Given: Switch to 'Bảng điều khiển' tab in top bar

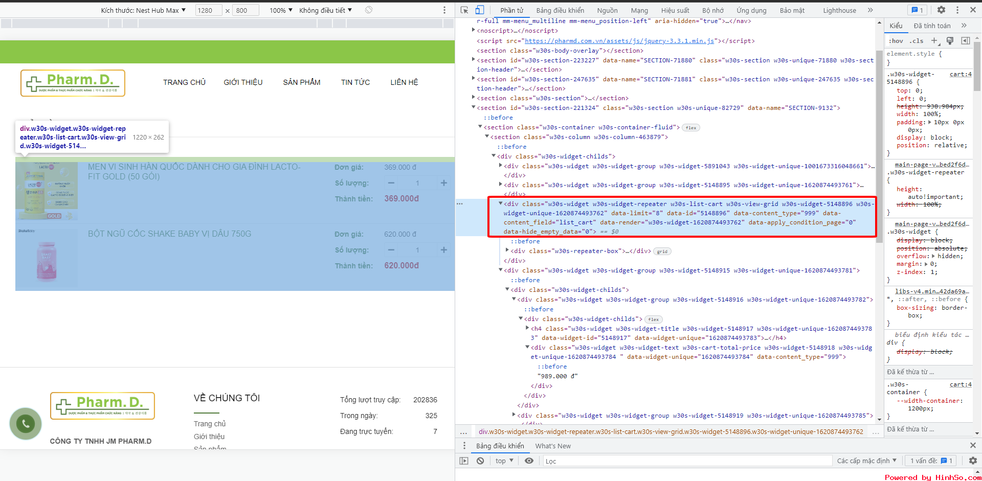Looking at the screenshot, I should tap(560, 10).
